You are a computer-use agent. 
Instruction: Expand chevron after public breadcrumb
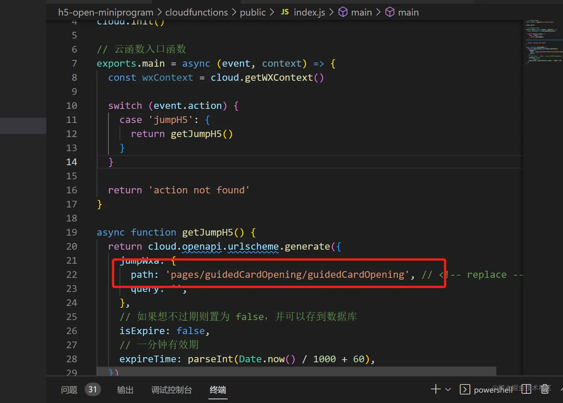[272, 12]
